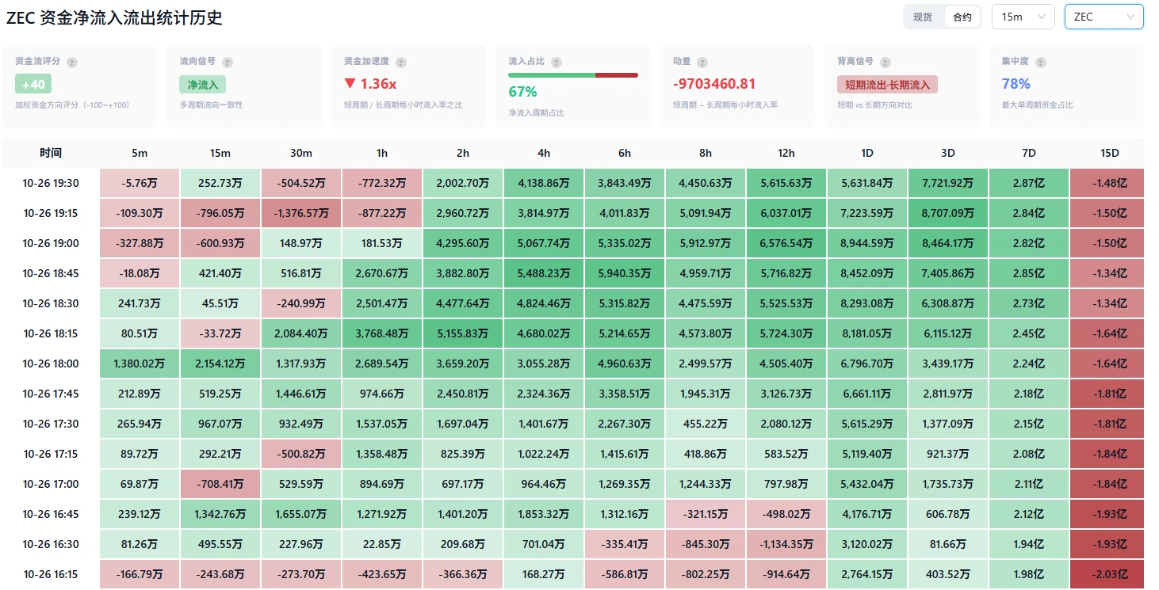Click the 时间 column header
This screenshot has width=1159, height=590.
point(51,153)
